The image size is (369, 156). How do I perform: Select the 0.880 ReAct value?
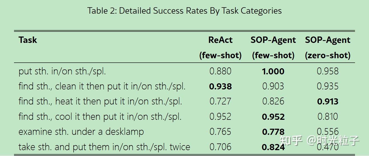220,71
